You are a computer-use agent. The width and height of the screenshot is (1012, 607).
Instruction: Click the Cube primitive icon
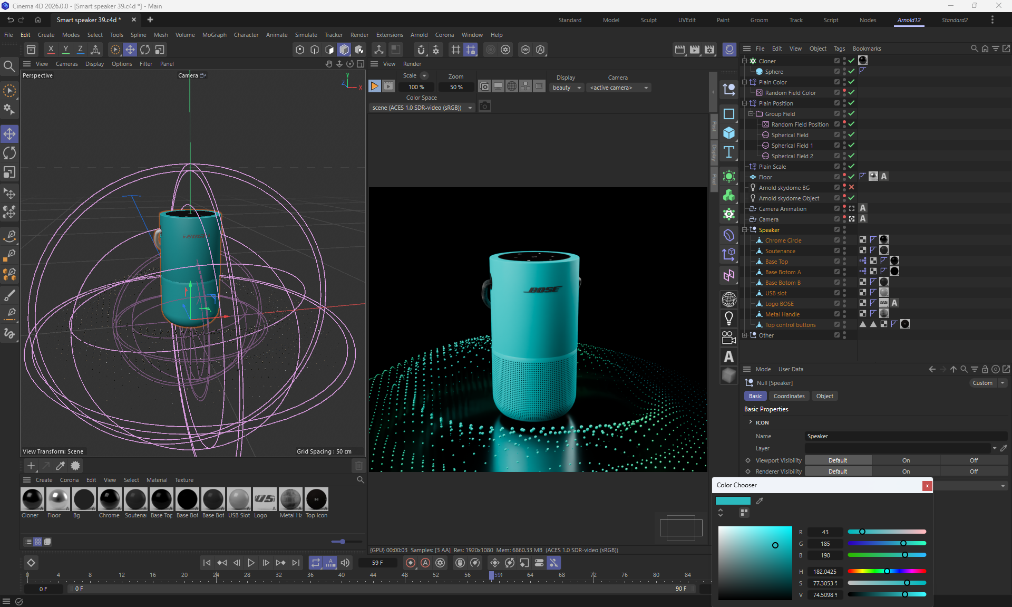(729, 133)
